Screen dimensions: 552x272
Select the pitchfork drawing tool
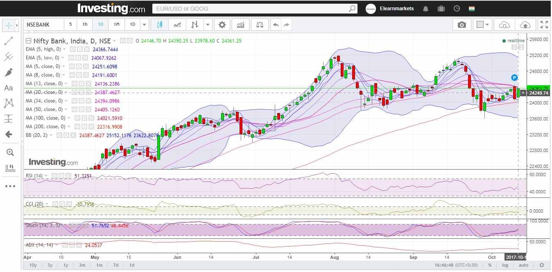(9, 57)
